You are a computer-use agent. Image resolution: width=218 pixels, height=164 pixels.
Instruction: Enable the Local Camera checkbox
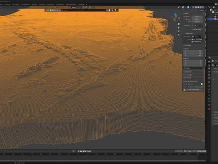pos(193,26)
